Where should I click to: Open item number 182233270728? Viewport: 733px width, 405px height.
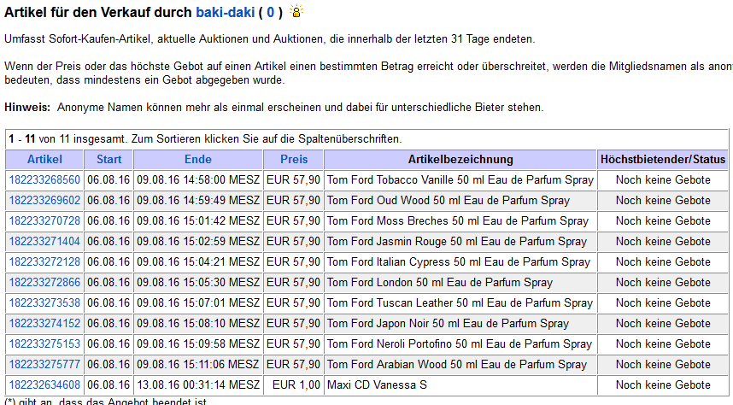coord(45,221)
